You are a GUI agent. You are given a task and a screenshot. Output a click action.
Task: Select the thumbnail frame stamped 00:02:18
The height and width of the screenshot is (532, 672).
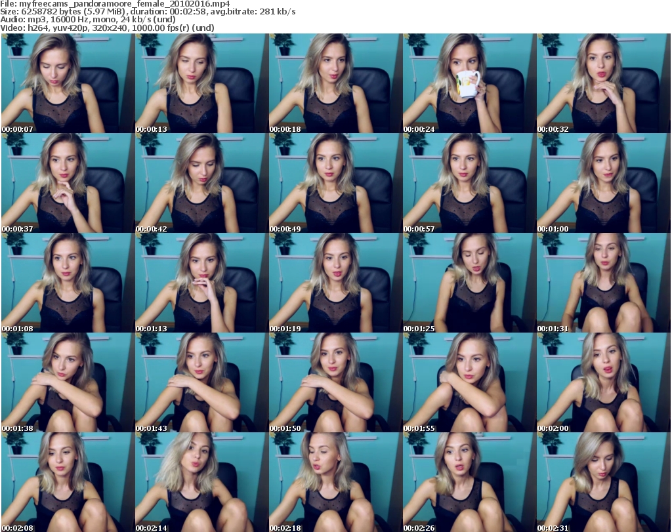pos(335,482)
